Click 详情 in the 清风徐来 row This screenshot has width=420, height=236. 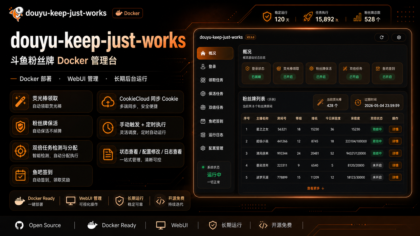pos(395,153)
